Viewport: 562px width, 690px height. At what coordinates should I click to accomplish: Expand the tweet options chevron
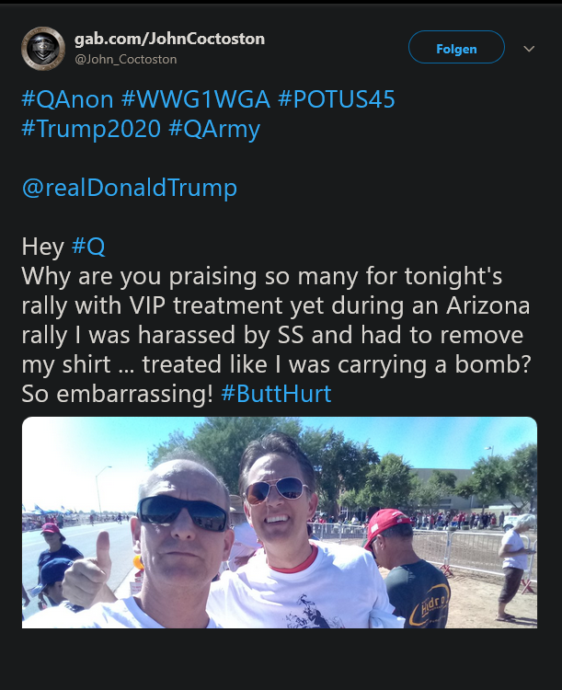coord(529,48)
